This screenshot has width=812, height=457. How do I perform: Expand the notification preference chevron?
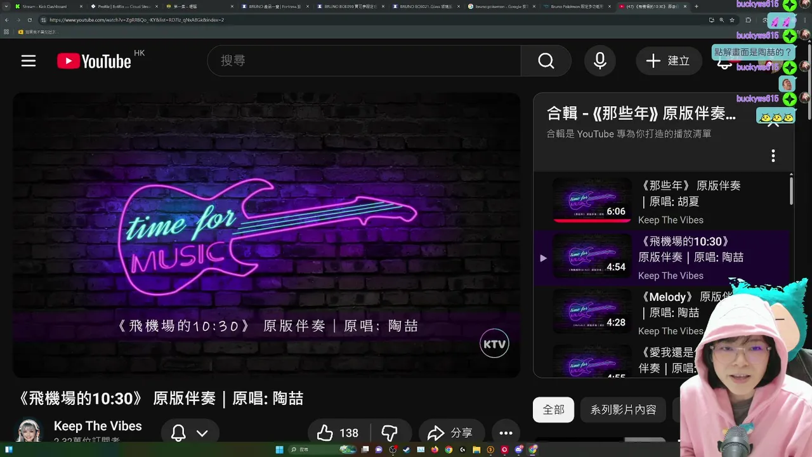202,434
